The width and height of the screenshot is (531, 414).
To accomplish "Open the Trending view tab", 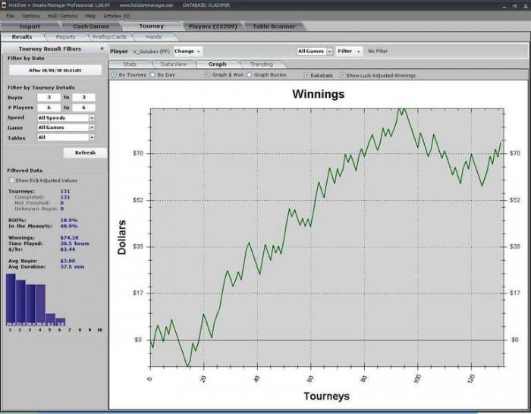I will (x=262, y=64).
